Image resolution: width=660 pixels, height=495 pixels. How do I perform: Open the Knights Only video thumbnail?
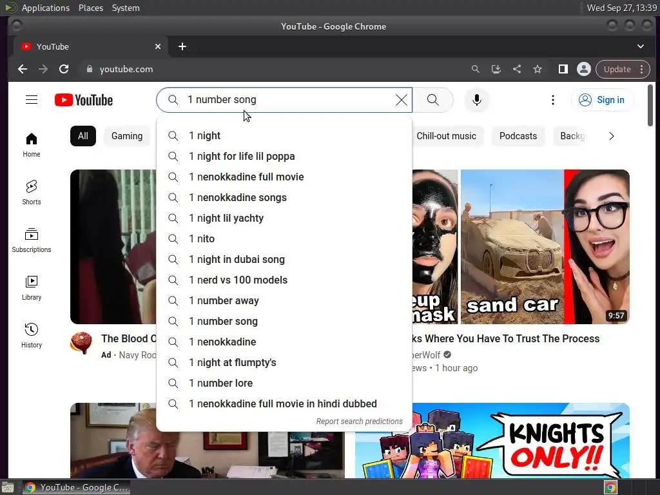click(x=492, y=440)
